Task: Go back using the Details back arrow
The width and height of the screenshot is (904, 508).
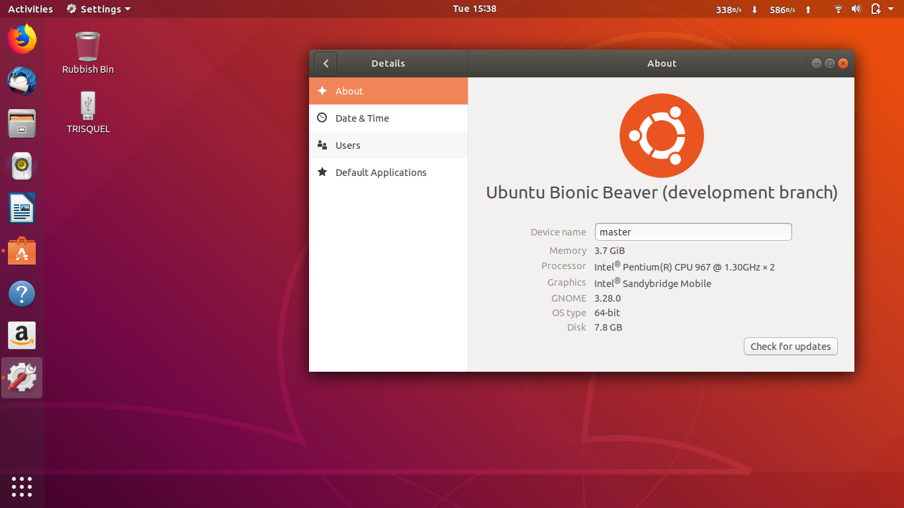Action: [x=326, y=63]
